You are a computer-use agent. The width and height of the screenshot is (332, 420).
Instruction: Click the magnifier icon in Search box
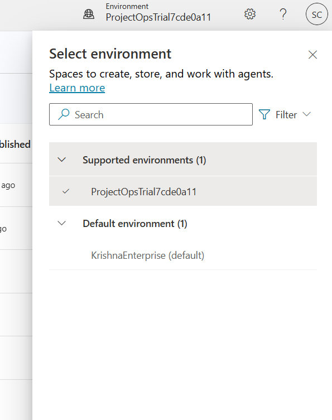click(x=64, y=114)
